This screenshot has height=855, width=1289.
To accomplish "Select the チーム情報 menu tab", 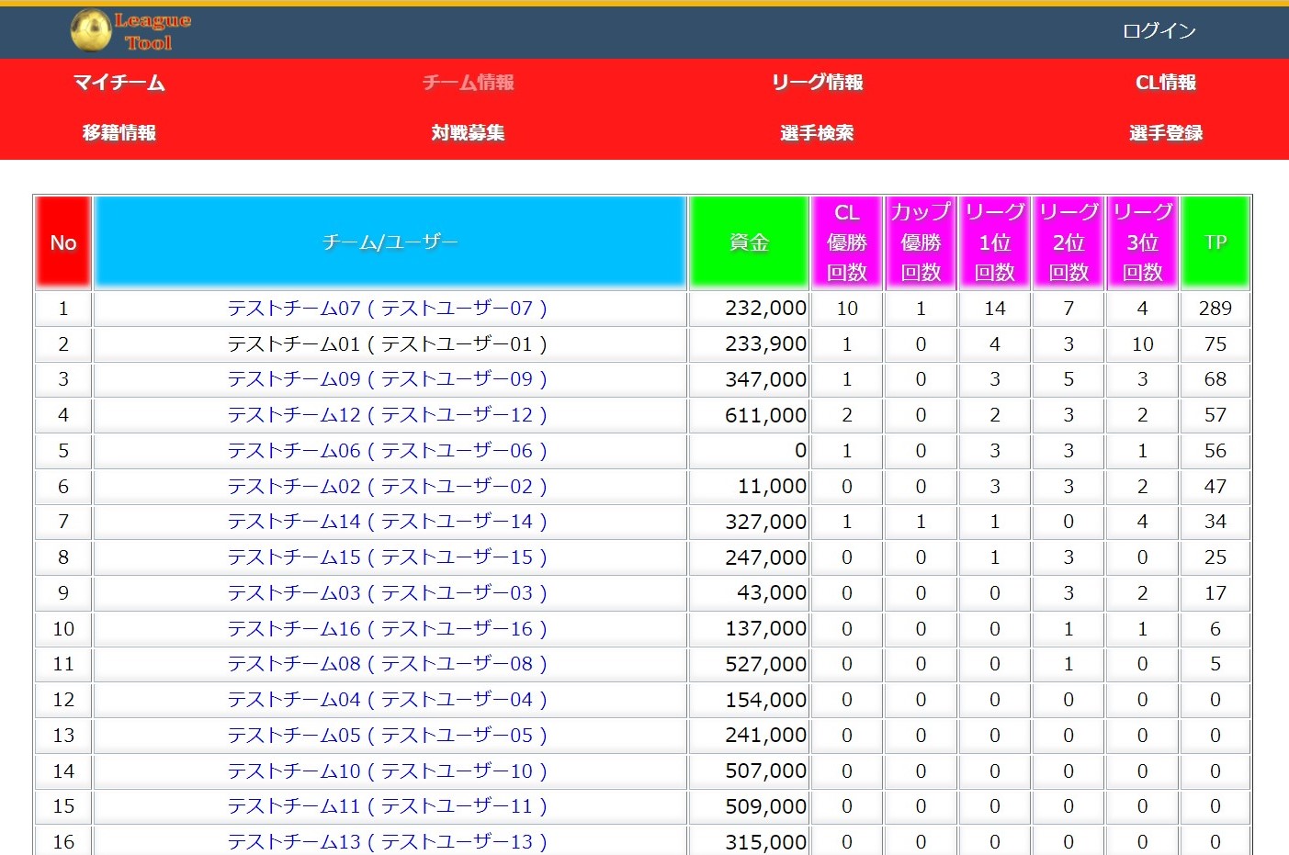I will pos(468,83).
